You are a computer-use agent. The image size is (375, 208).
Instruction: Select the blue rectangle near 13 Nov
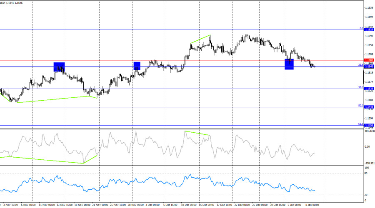tap(59, 67)
